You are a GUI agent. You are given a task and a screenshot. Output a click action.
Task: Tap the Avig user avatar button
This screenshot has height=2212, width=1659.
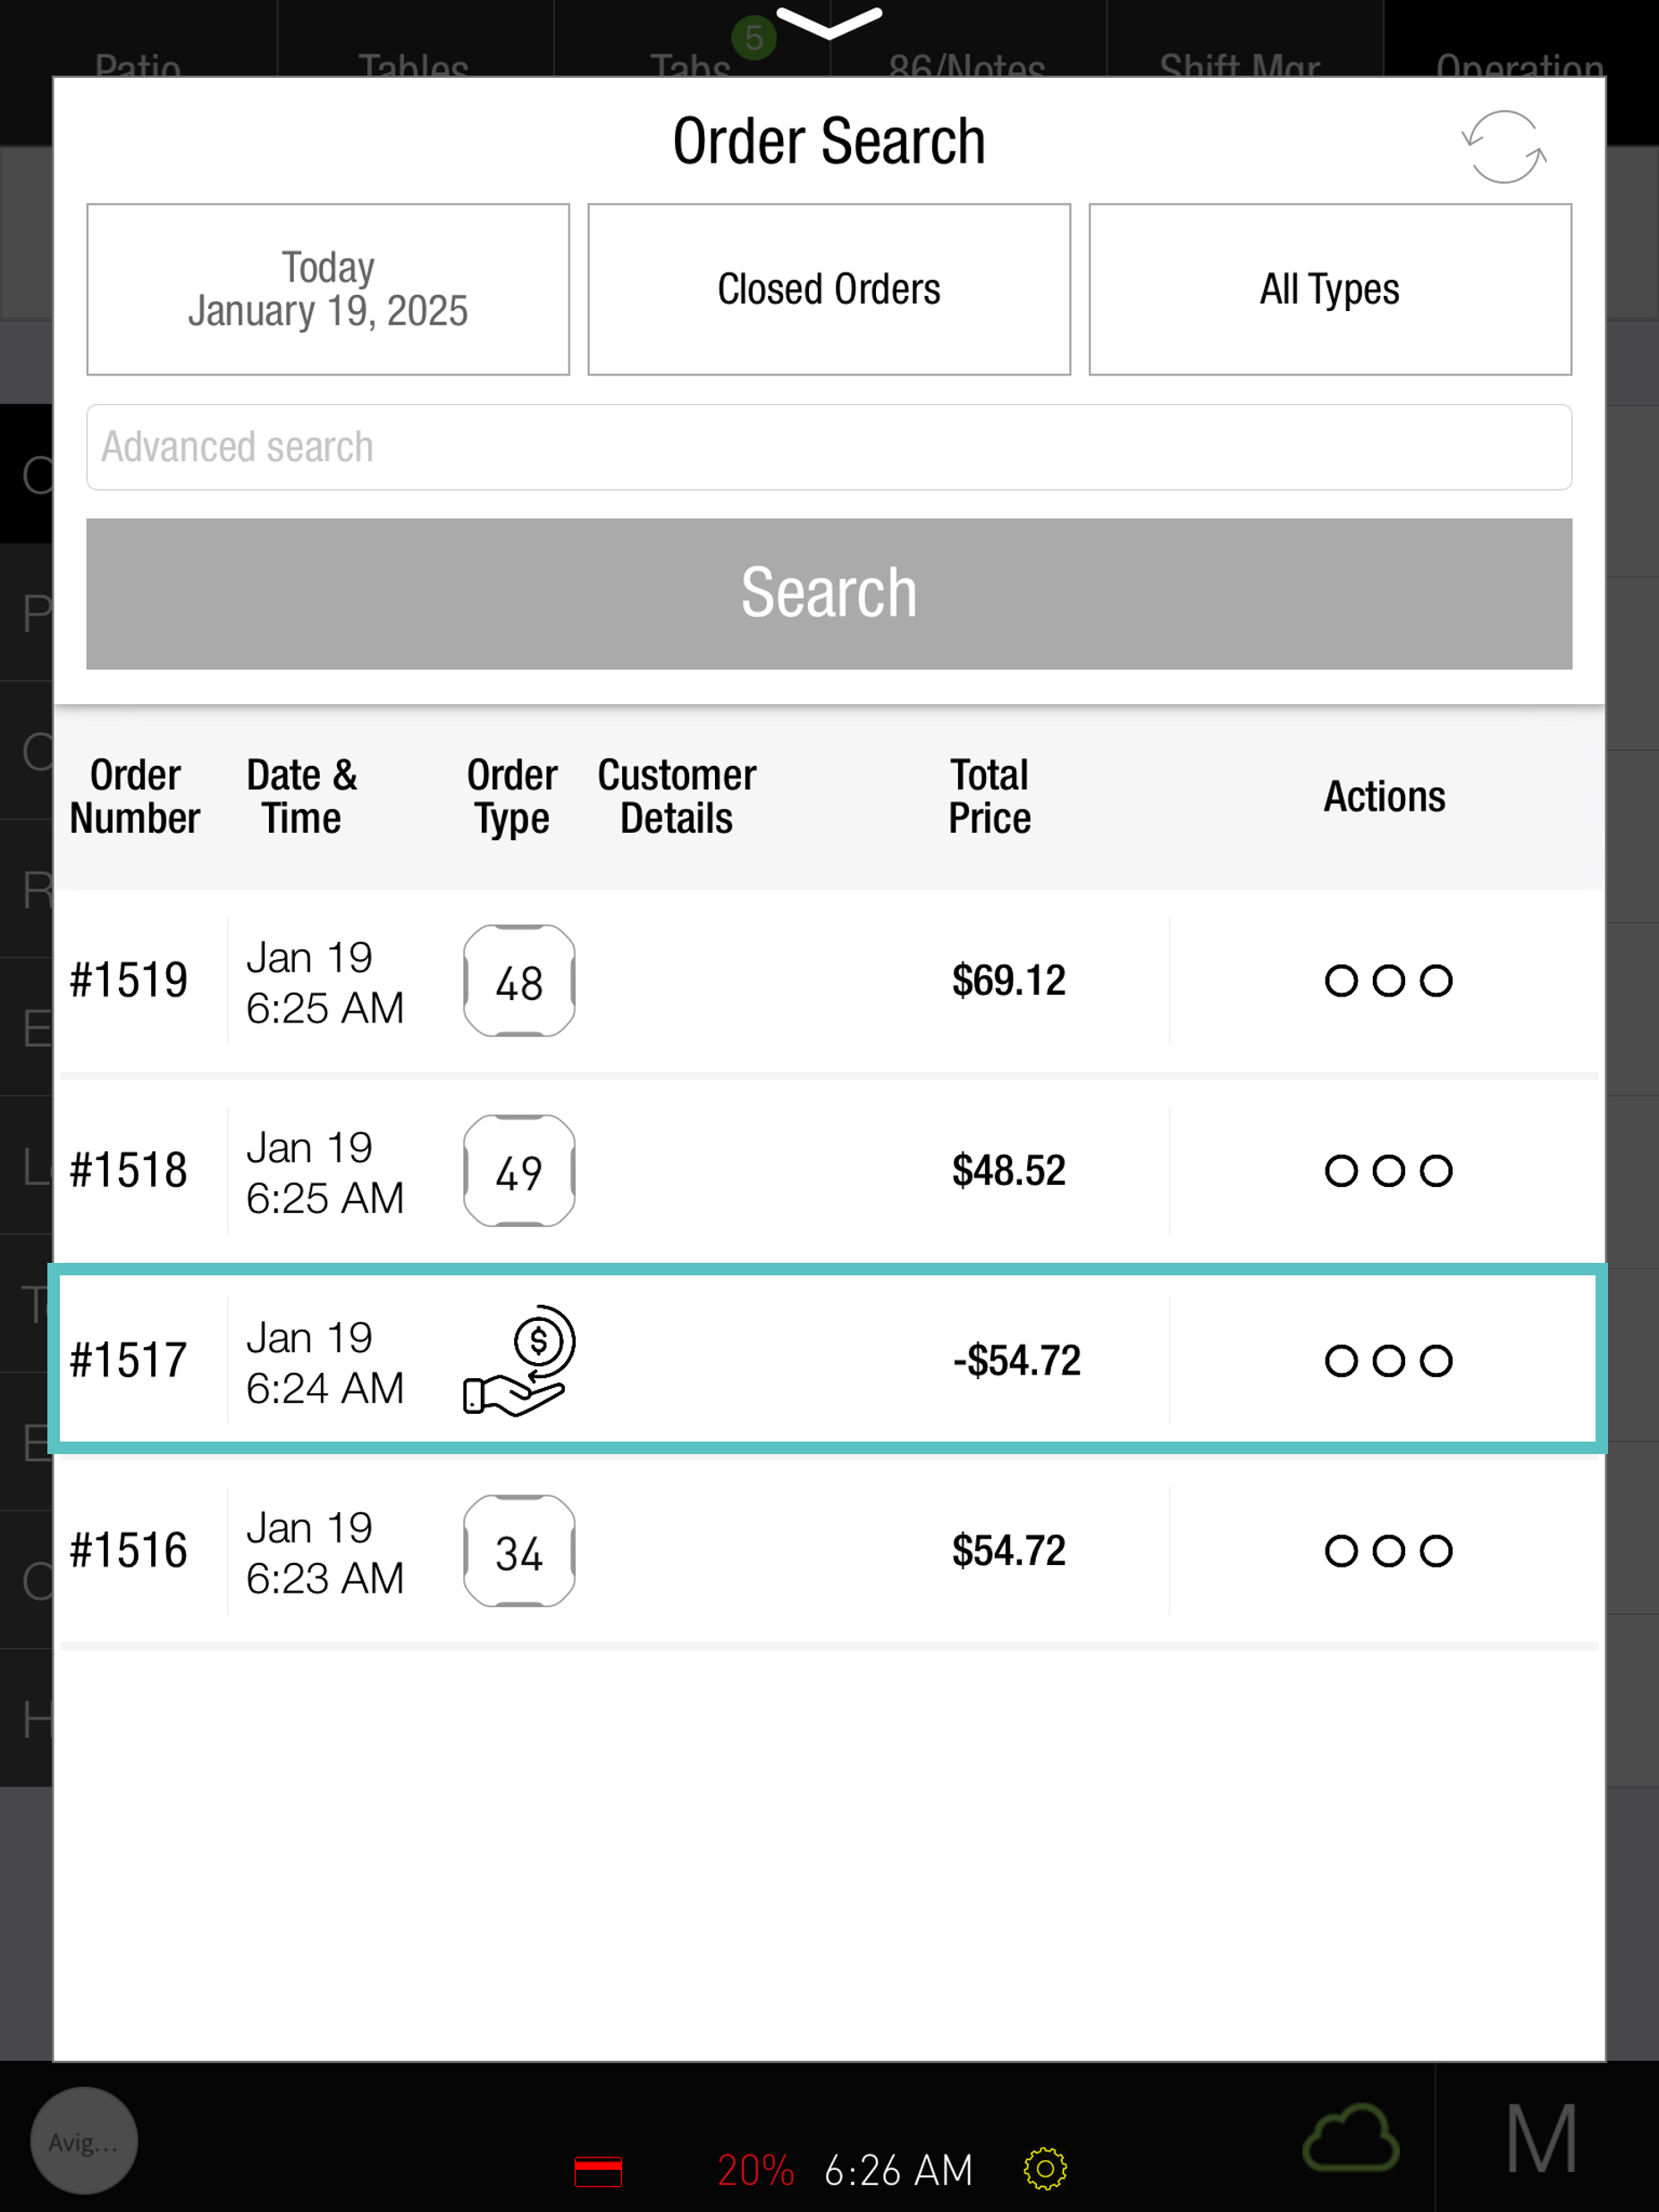coord(84,2141)
